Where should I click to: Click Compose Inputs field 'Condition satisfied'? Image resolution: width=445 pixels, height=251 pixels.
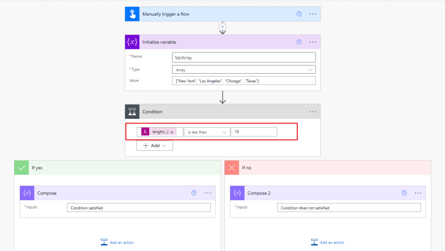pyautogui.click(x=139, y=208)
